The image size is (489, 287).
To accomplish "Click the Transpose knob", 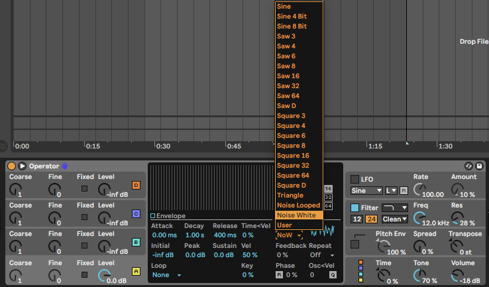I will click(x=457, y=247).
